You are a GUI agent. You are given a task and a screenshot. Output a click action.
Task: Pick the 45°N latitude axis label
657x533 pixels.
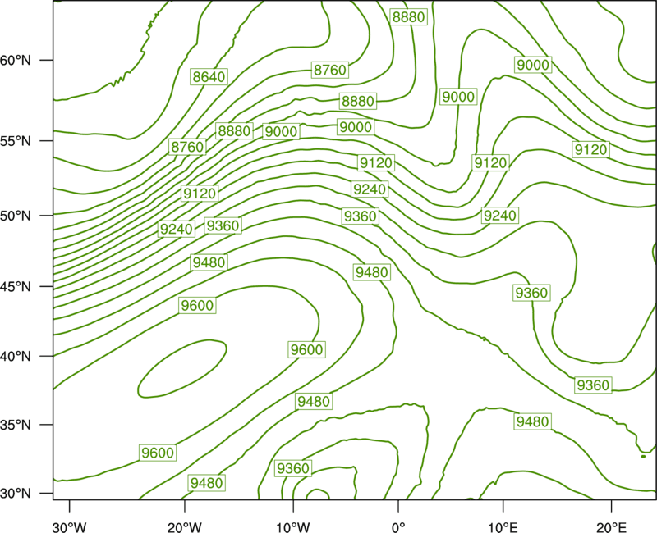(16, 286)
